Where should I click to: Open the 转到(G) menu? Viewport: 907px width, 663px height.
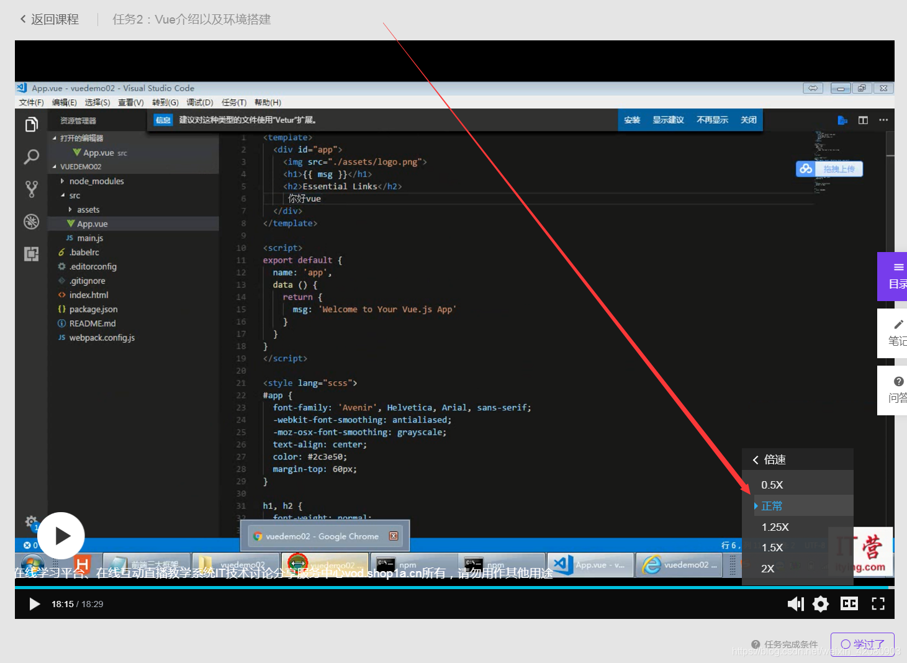[165, 102]
